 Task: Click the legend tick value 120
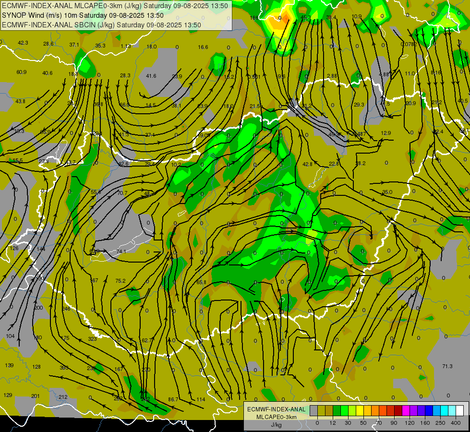coord(410,423)
